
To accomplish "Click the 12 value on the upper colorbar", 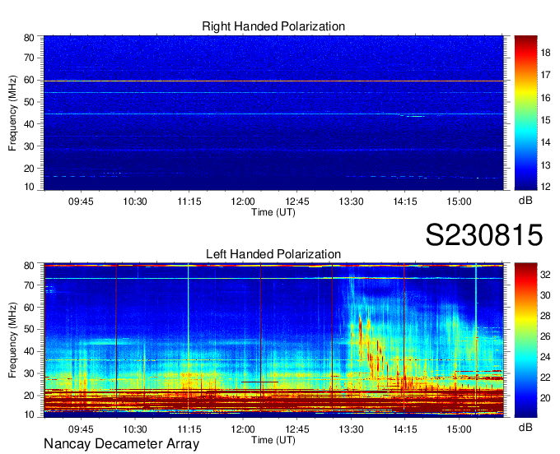I will click(x=545, y=186).
